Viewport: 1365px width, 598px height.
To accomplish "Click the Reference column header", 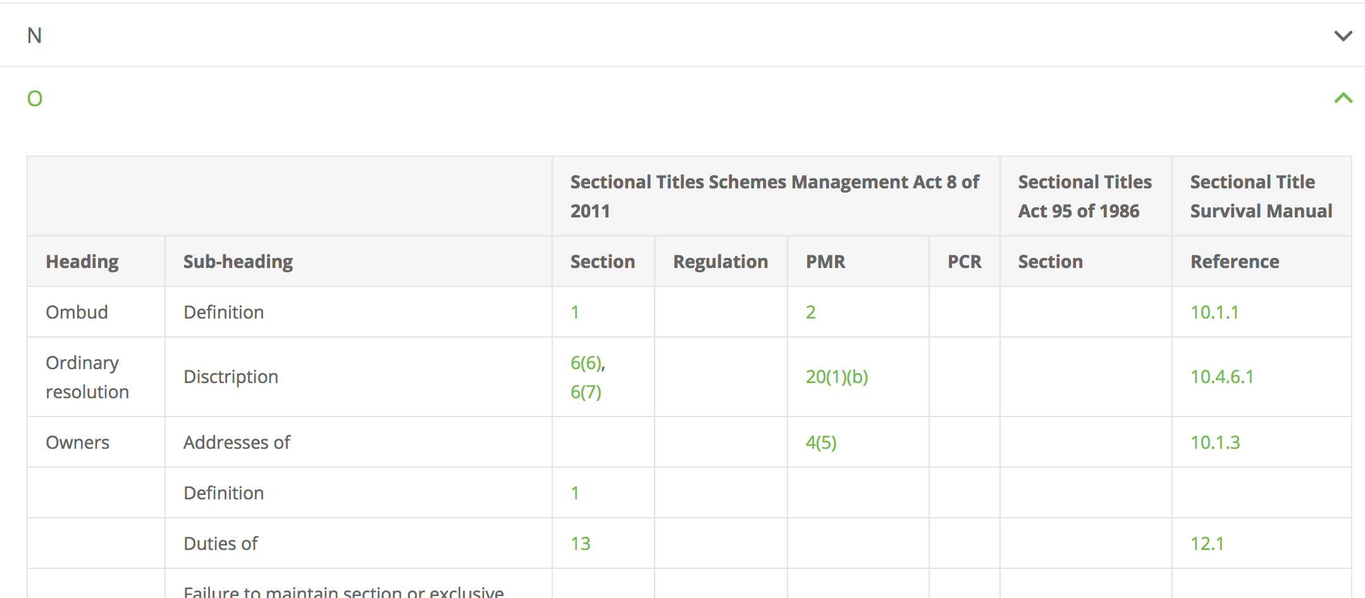I will coord(1234,262).
